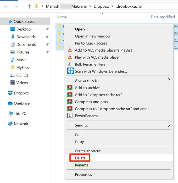This screenshot has height=183, width=178.
Task: Click the Desktop icon in sidebar
Action: [x=13, y=29]
